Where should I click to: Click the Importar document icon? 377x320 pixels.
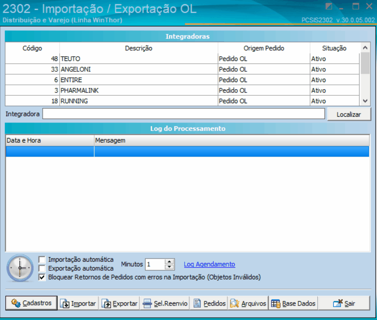(65, 304)
